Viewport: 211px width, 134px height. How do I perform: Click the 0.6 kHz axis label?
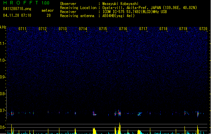(x=3, y=127)
